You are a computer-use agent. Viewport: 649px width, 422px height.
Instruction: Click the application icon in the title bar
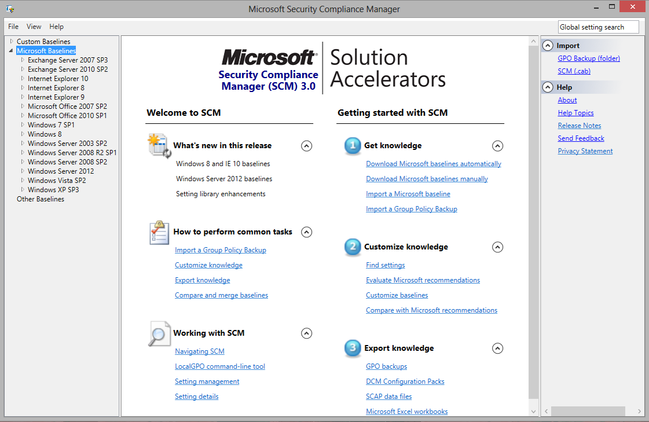coord(10,9)
